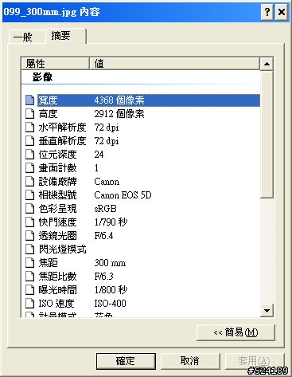The image size is (292, 377).
Task: Click the page icon beside 色彩呈現
Action: pos(30,209)
